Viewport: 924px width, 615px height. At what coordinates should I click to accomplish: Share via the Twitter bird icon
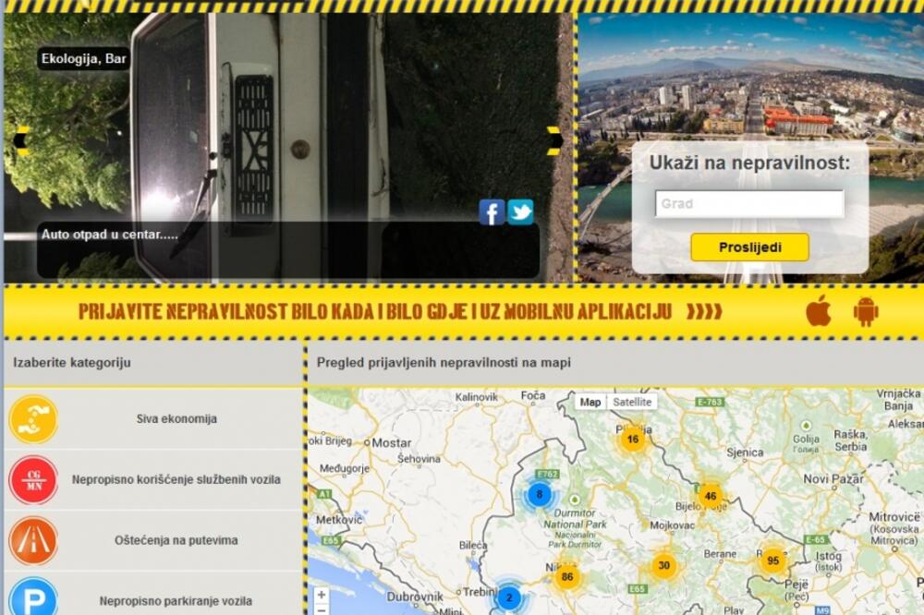(521, 211)
